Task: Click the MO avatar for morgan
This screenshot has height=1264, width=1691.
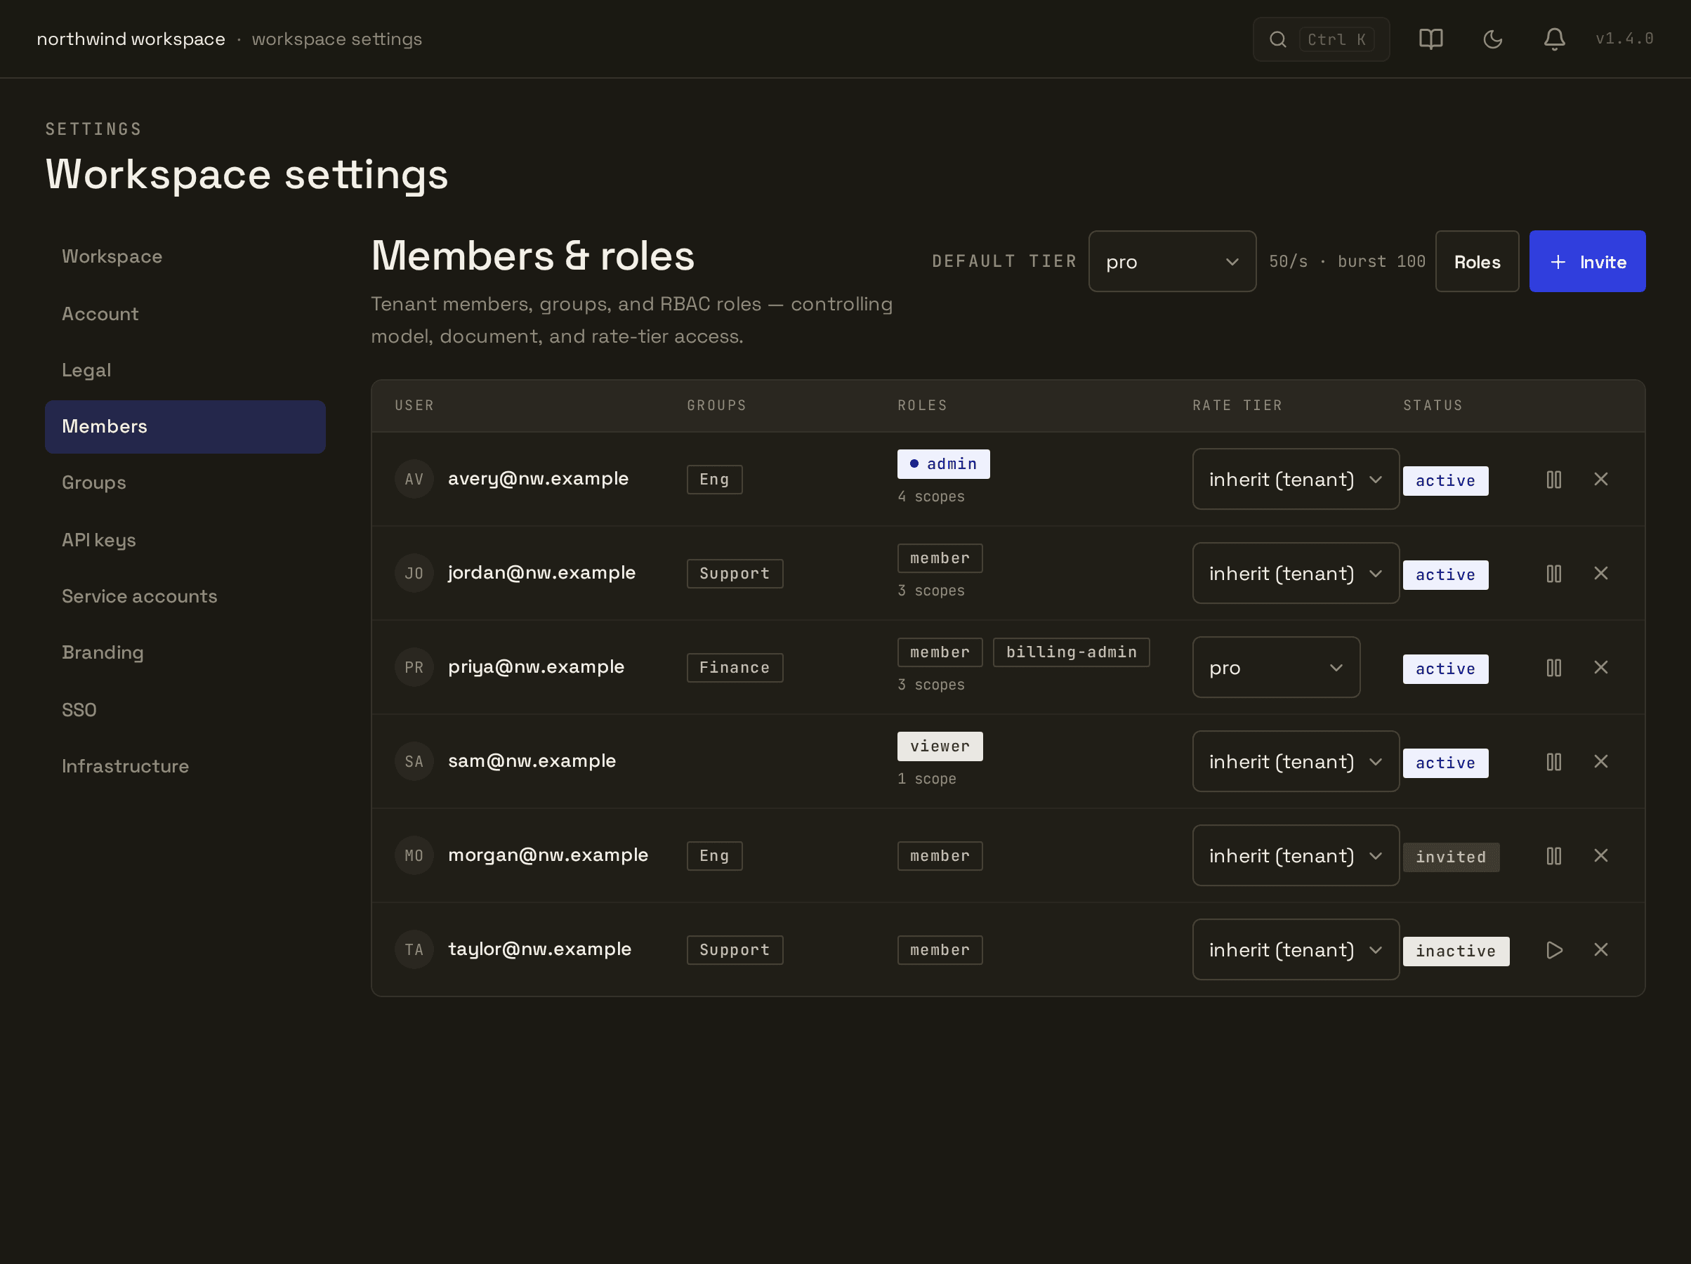Action: [414, 856]
